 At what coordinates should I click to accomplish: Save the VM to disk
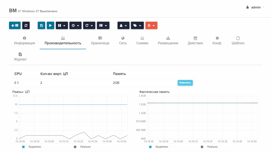click(x=42, y=25)
